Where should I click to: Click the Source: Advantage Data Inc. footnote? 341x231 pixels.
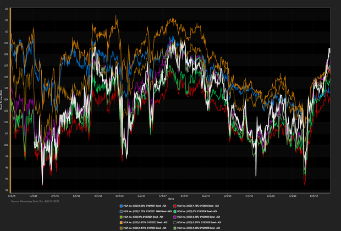click(x=35, y=201)
